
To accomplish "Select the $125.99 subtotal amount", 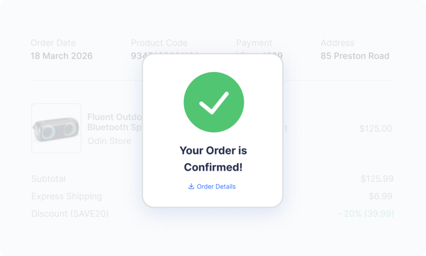I will pos(377,179).
